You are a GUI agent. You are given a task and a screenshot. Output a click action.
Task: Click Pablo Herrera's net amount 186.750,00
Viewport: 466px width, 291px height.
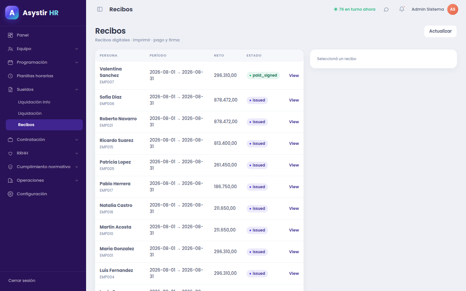(225, 187)
